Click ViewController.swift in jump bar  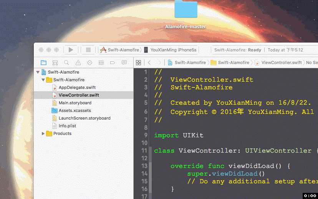[x=278, y=62]
